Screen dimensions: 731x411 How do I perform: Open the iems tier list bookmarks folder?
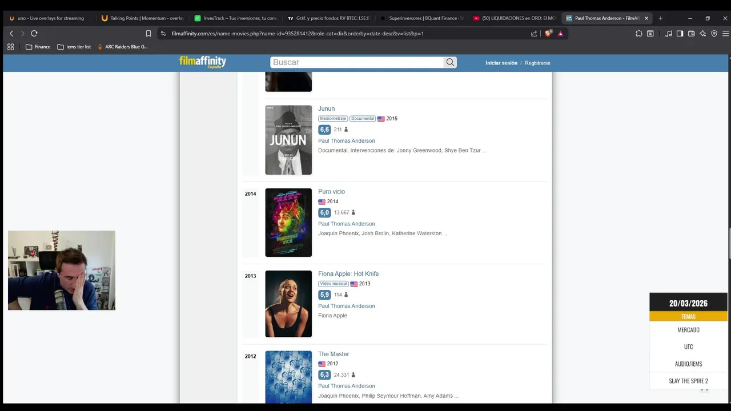[74, 47]
